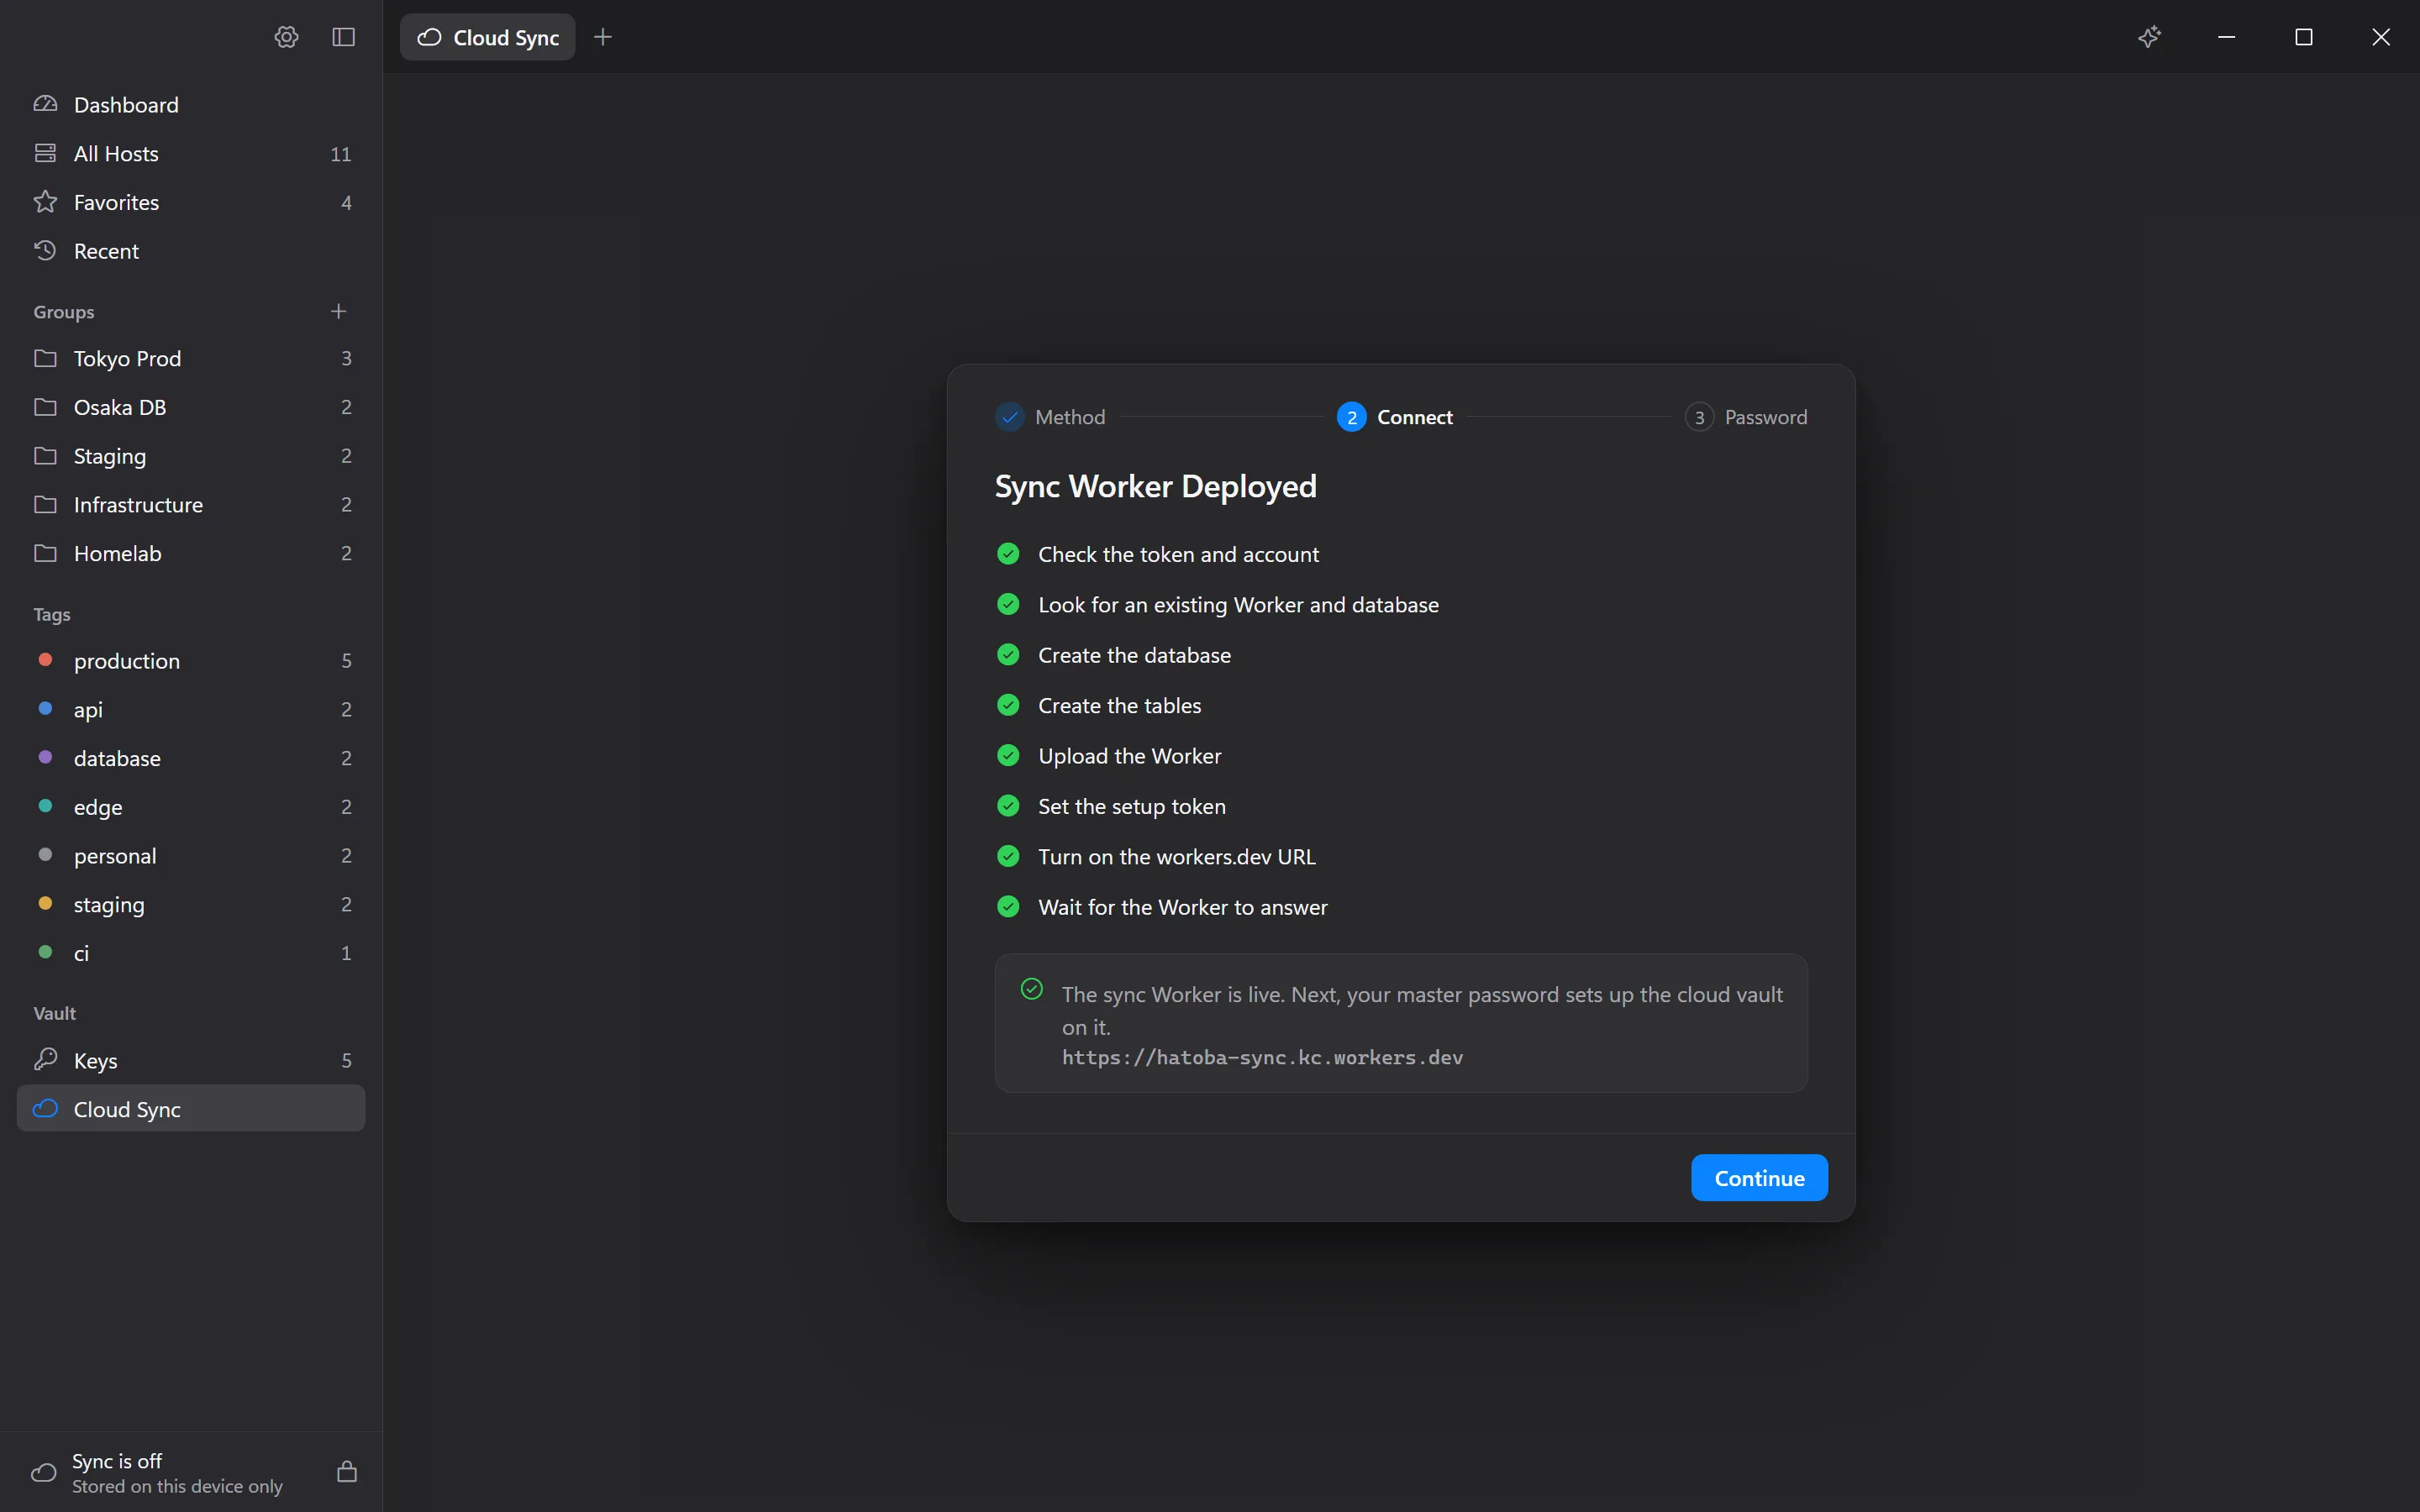Click the Sync Worker Deployed heading
The image size is (2420, 1512).
tap(1155, 487)
